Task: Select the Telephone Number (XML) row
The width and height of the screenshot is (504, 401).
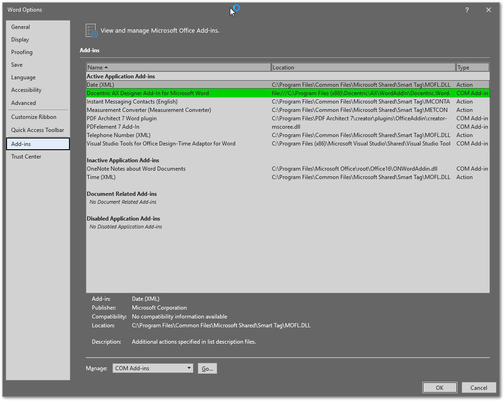Action: click(x=288, y=135)
